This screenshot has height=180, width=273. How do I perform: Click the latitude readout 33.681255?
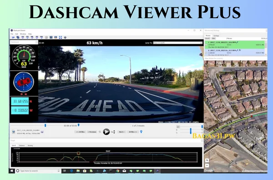[x=20, y=102]
